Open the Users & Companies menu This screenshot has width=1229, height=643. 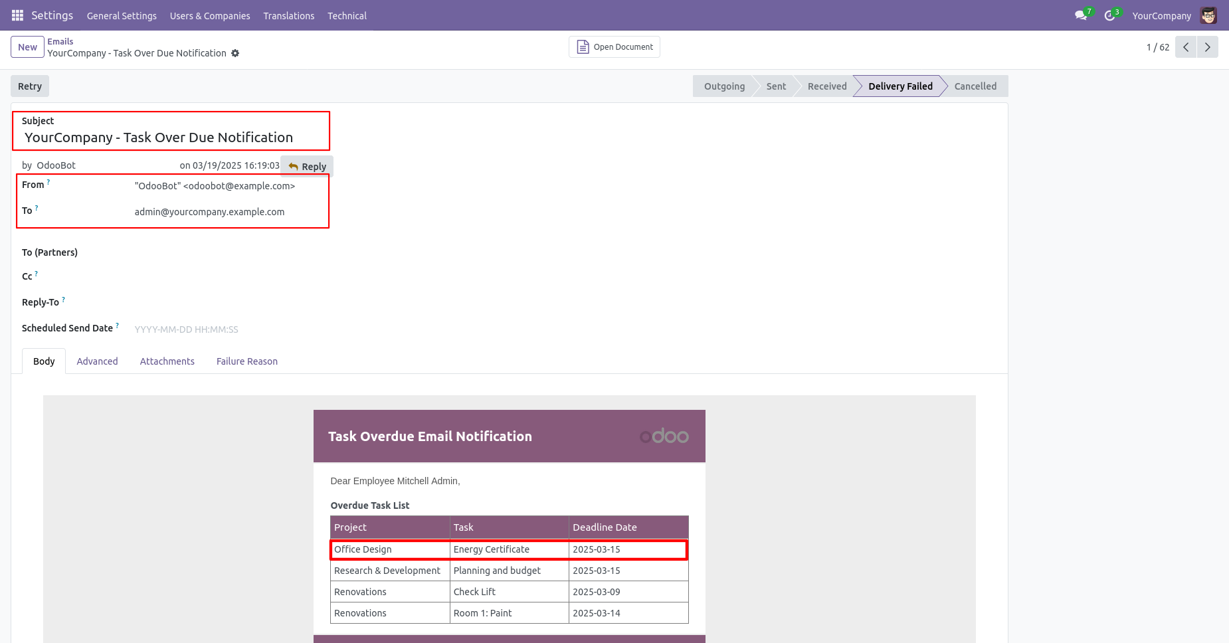(210, 15)
